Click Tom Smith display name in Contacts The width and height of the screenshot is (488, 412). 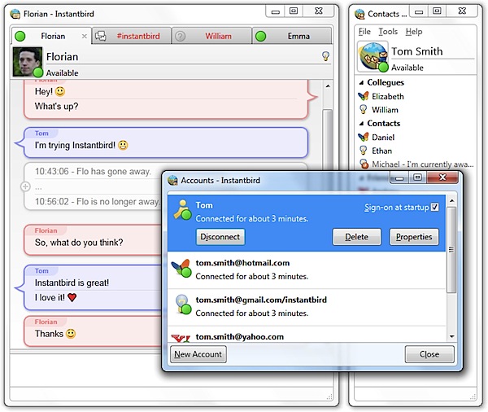coord(416,51)
